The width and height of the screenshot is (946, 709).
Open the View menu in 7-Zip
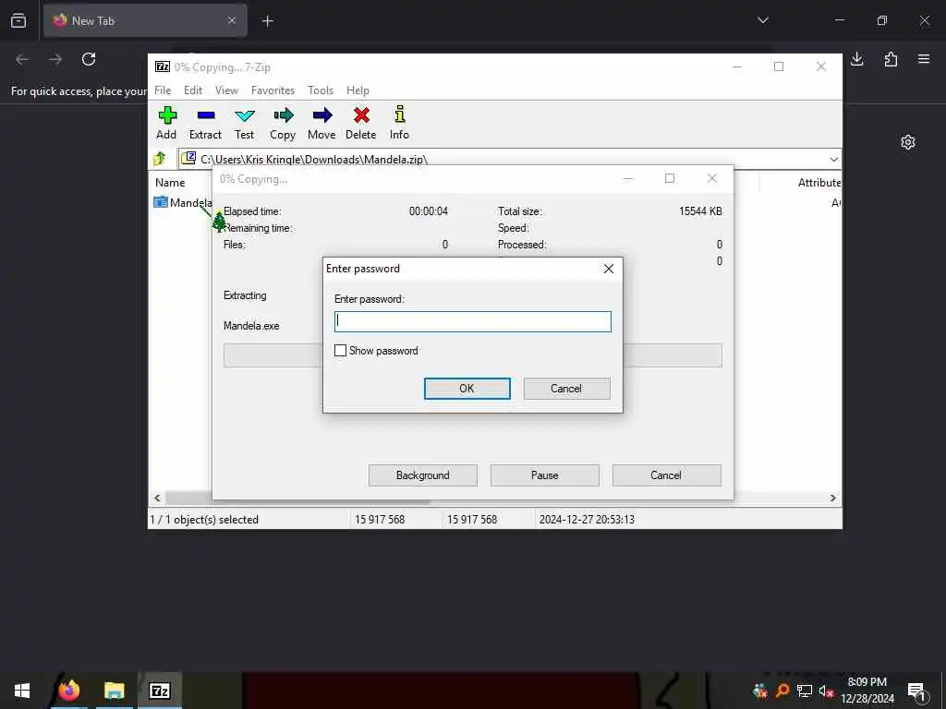coord(227,90)
